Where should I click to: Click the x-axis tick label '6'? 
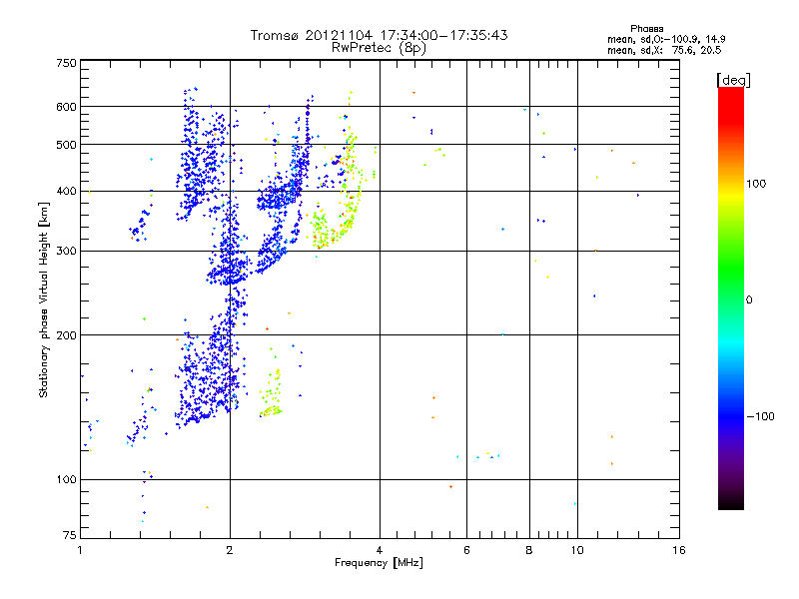pos(466,550)
